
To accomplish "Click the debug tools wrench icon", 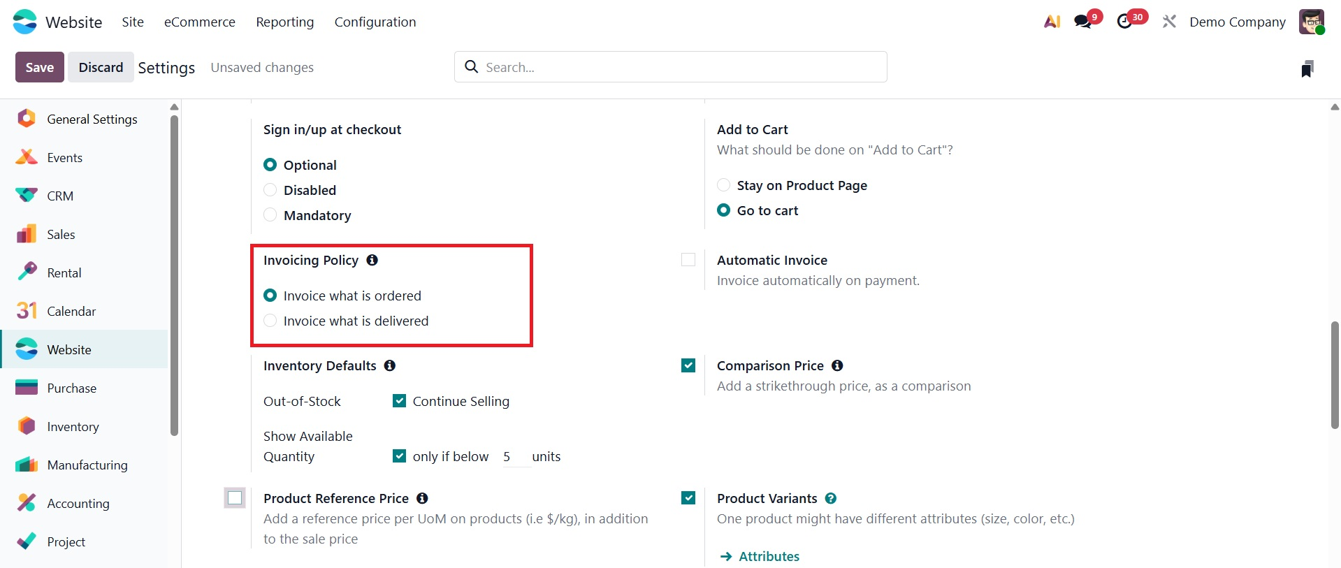I will [x=1169, y=22].
